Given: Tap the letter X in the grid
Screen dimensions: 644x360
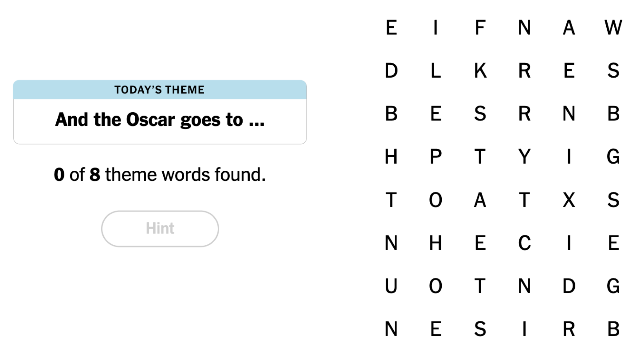Looking at the screenshot, I should coord(569,200).
